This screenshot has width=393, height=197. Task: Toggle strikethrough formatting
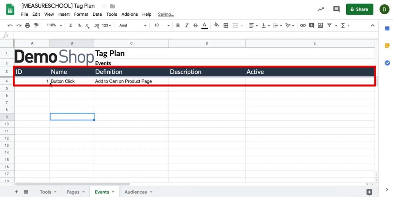tap(195, 25)
